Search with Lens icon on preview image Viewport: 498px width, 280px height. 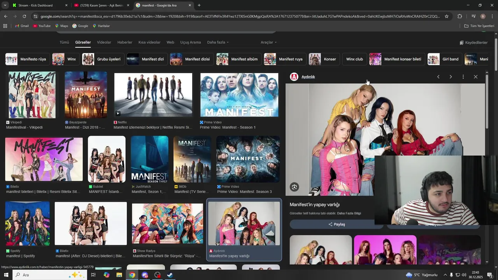[x=295, y=187]
